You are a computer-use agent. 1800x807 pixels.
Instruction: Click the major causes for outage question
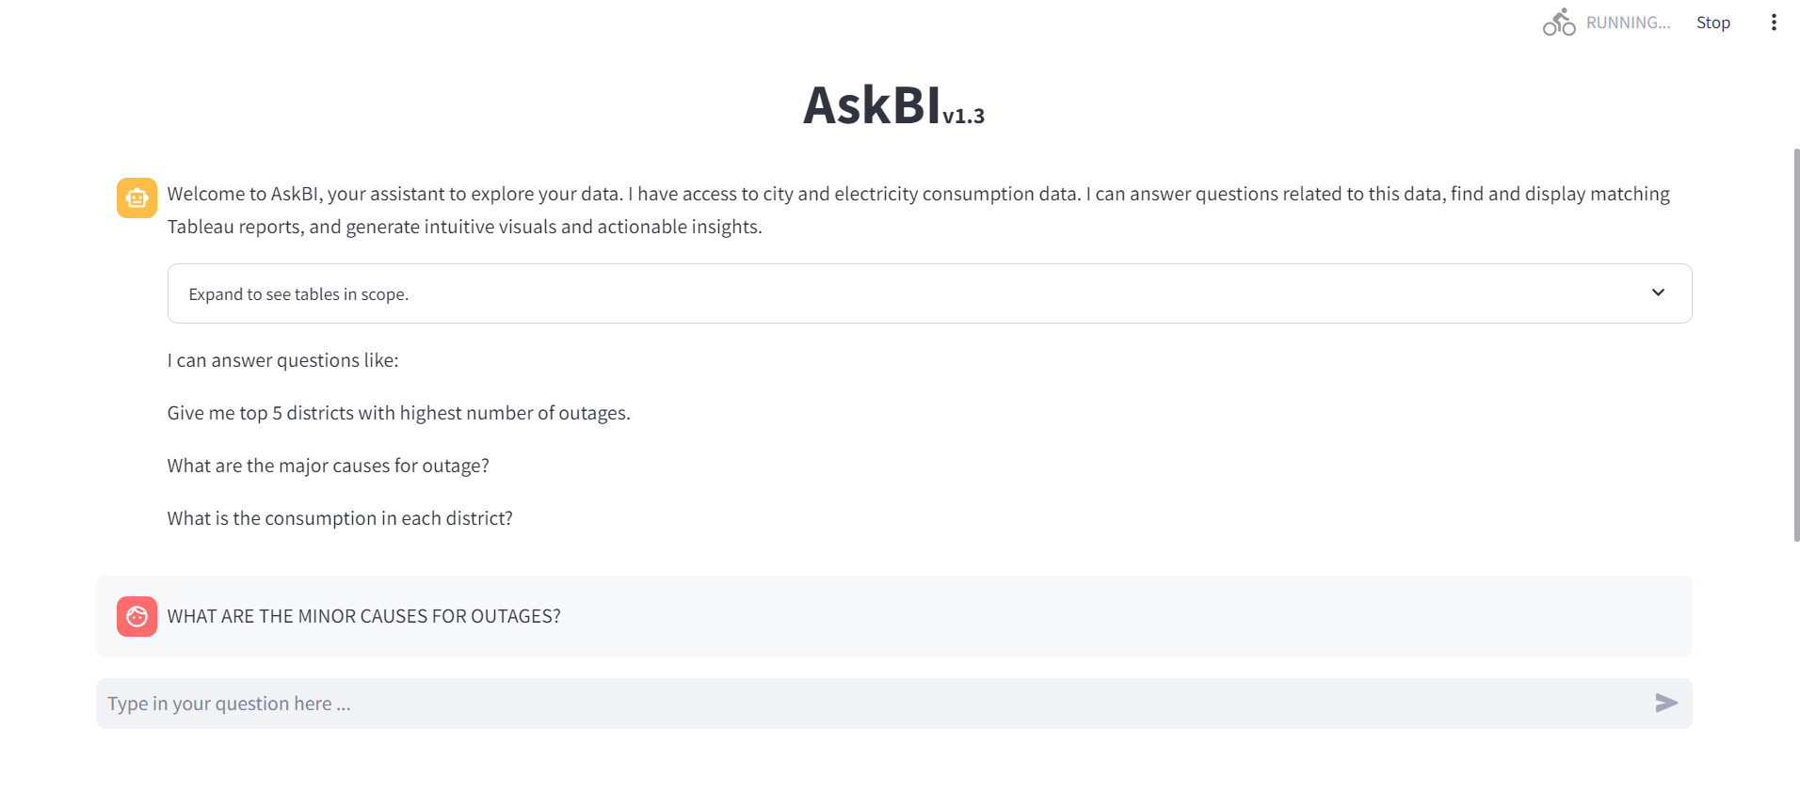pos(328,466)
